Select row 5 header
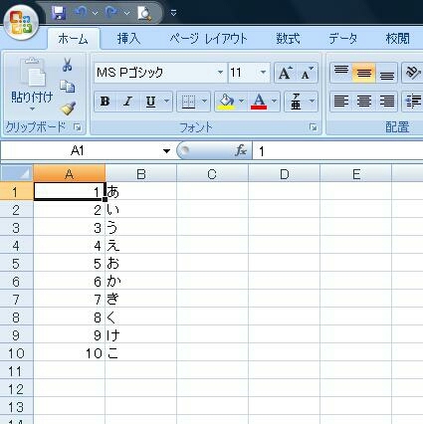The height and width of the screenshot is (424, 423). [x=16, y=263]
